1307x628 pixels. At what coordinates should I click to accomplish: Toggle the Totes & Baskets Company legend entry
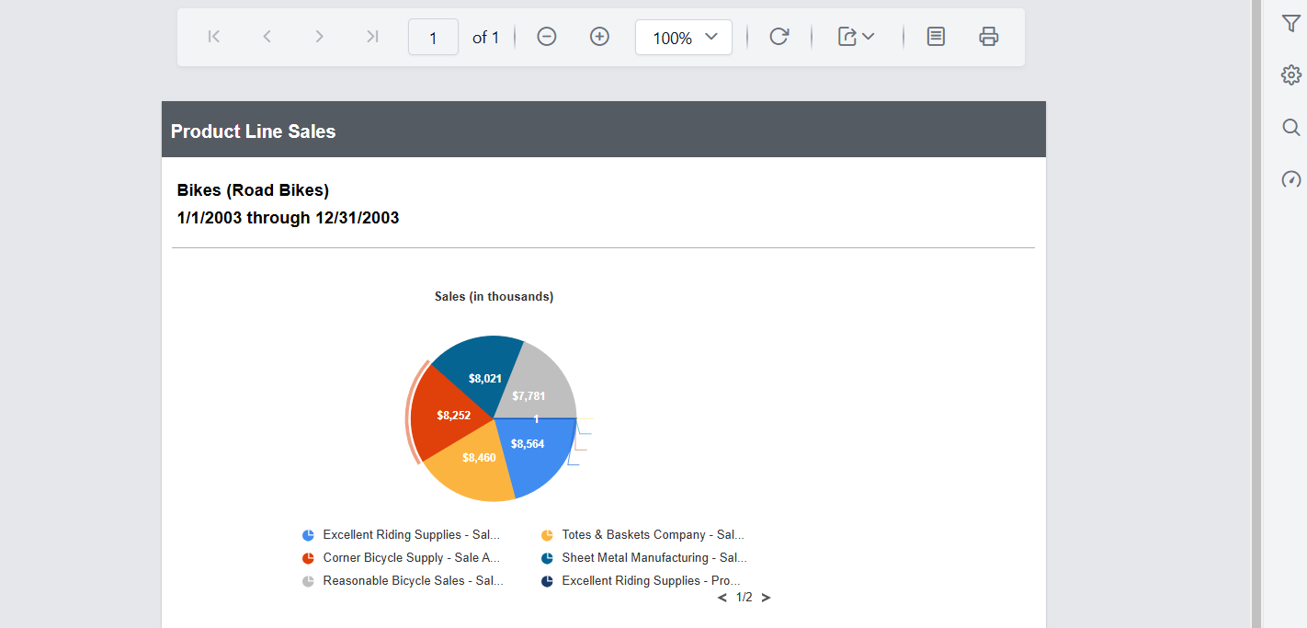click(x=653, y=534)
